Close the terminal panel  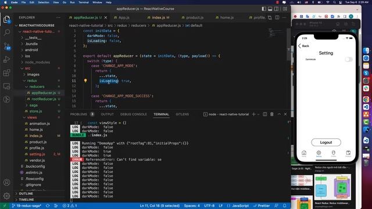[x=285, y=114]
